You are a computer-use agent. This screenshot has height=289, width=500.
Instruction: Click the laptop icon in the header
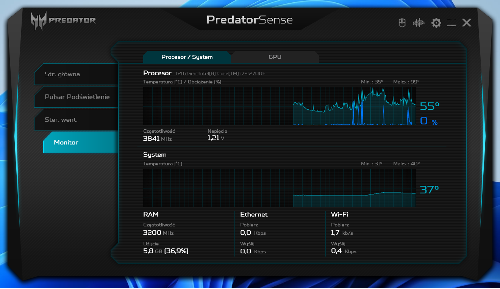[x=452, y=23]
